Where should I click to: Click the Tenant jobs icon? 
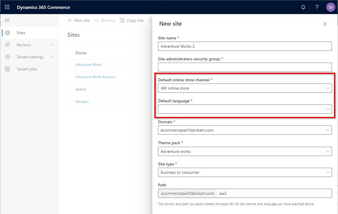coord(7,69)
